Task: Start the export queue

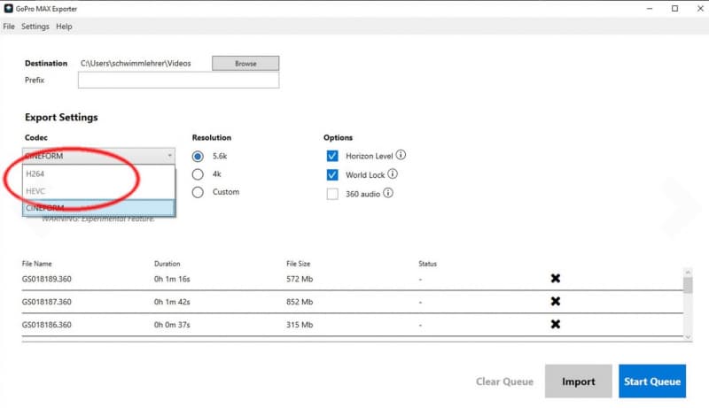Action: point(652,381)
